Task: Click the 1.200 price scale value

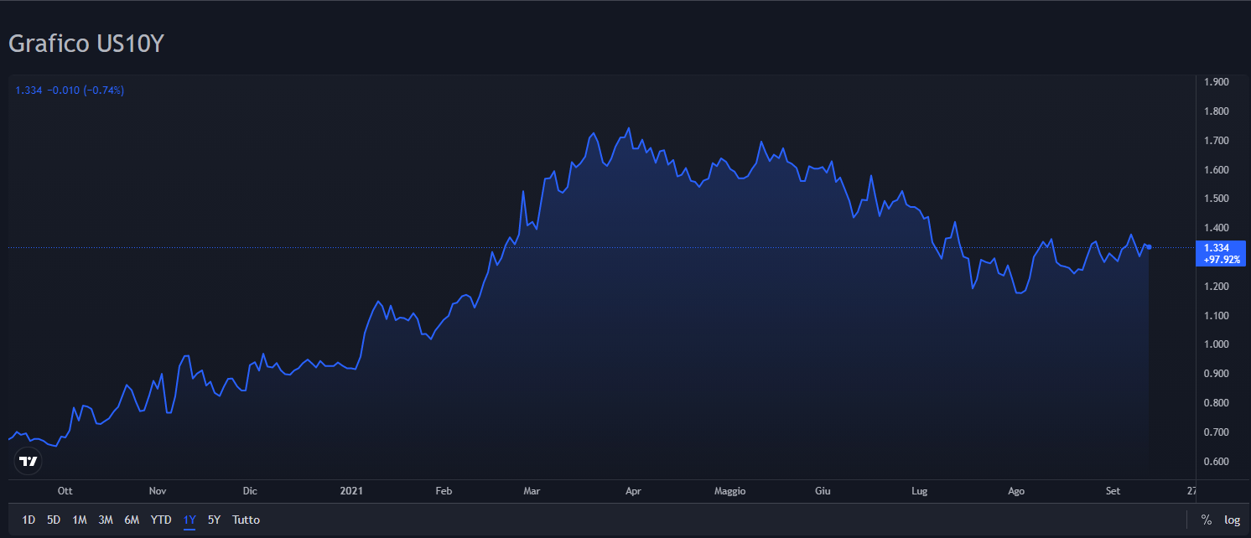Action: click(x=1217, y=287)
